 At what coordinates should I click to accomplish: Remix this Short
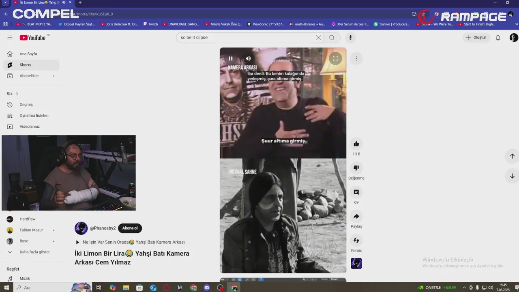coord(356,240)
